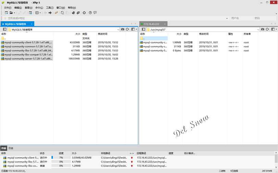Viewport: 278px width, 173px height.
Task: Click local pane layout view icon
Action: (133, 29)
